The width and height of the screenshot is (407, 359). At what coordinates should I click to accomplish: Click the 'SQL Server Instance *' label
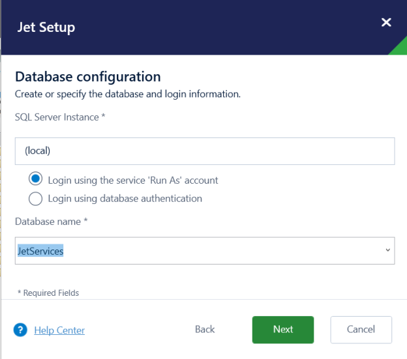coord(60,117)
